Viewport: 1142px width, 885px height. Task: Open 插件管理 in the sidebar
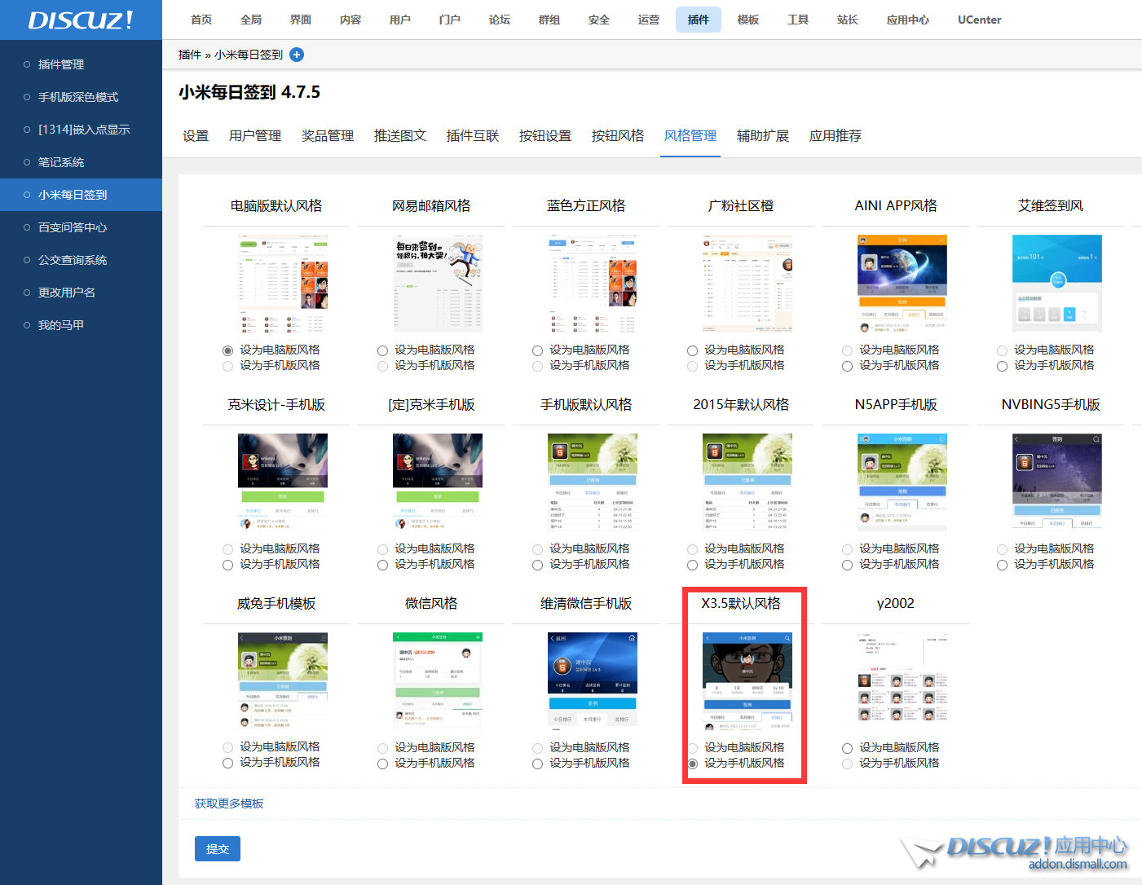[x=81, y=64]
